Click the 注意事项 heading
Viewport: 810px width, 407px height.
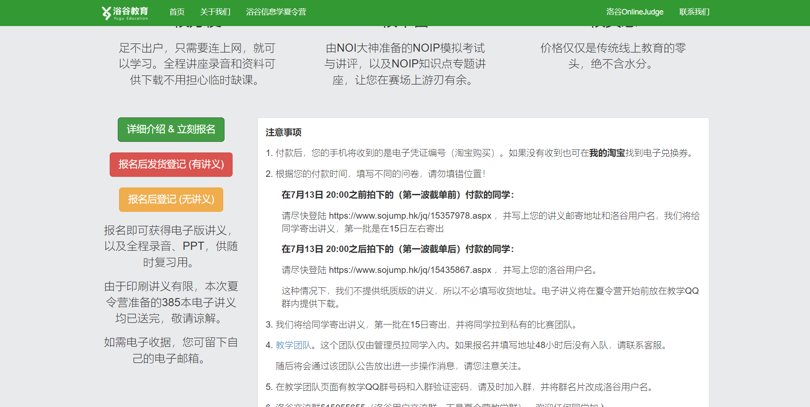pyautogui.click(x=283, y=133)
